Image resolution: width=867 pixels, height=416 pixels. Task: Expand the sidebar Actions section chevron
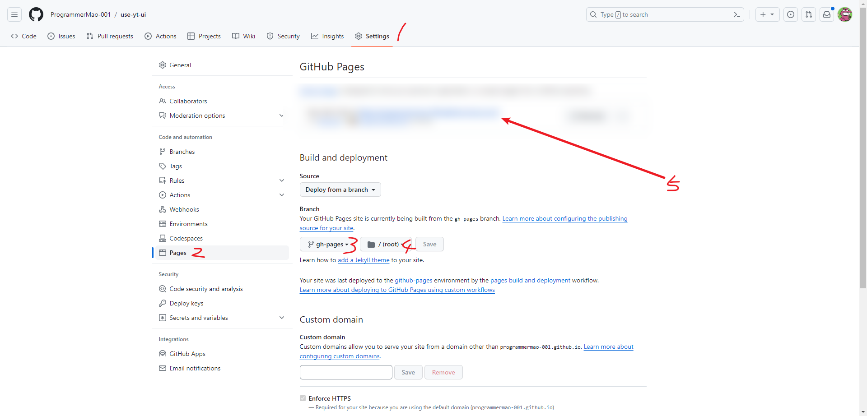pos(282,195)
